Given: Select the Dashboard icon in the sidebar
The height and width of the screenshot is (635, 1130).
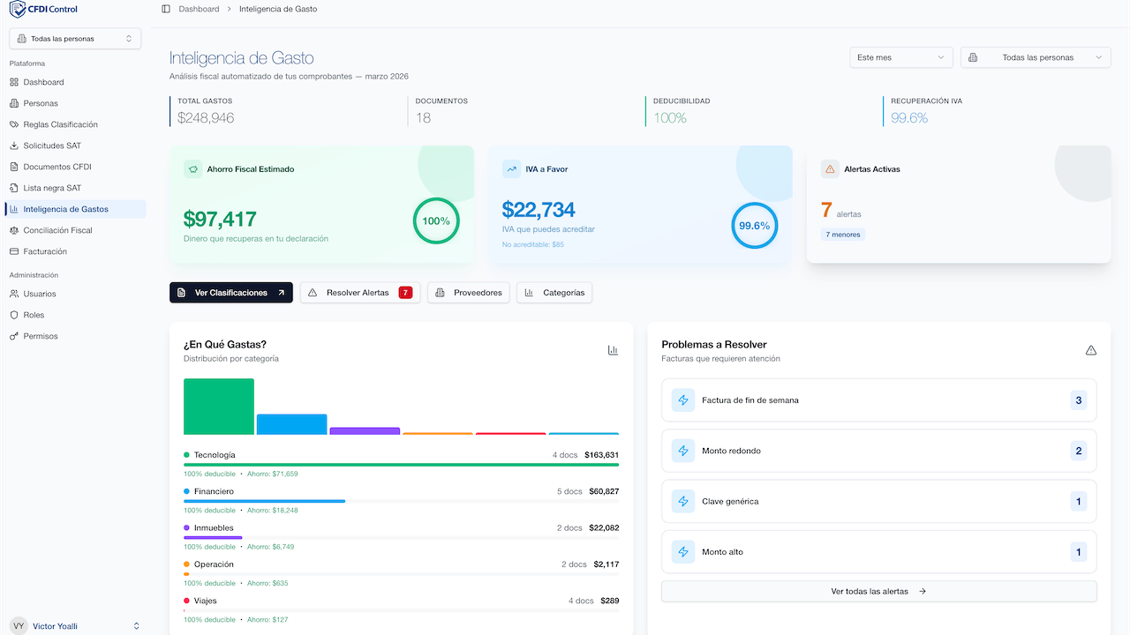Looking at the screenshot, I should coord(16,81).
